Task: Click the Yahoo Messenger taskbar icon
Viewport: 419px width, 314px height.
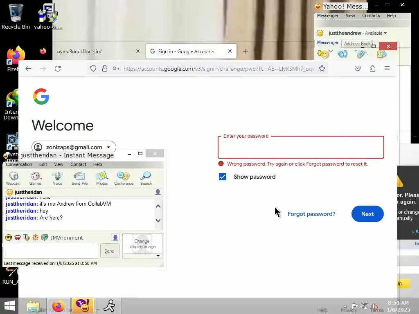Action: 83,306
